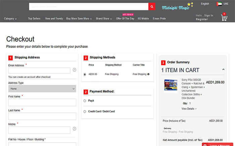Click the Flat No / House input field
Screen dimensions: 235x146
point(42,144)
